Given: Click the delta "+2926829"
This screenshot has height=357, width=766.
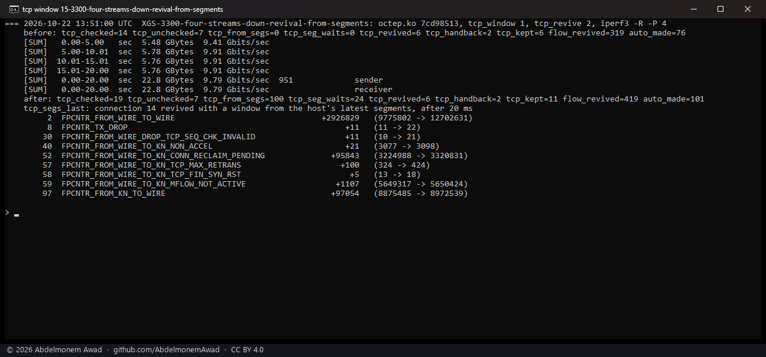Looking at the screenshot, I should point(340,118).
